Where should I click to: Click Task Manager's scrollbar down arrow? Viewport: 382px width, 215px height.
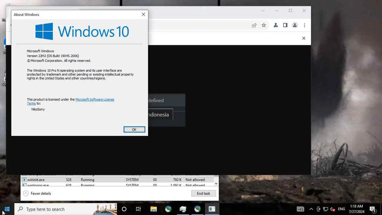[x=216, y=184]
